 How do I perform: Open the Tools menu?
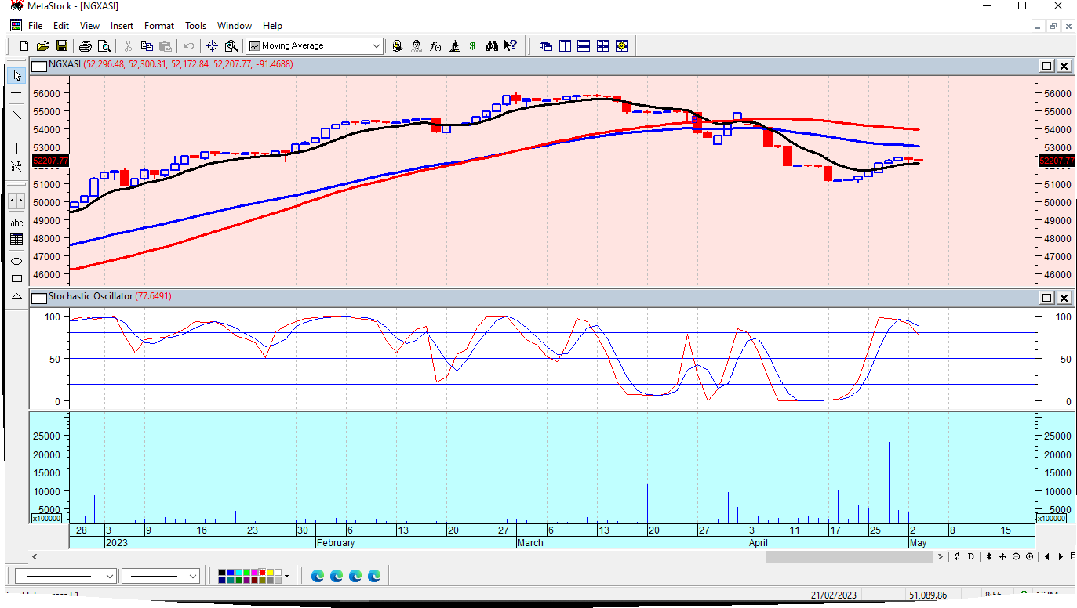coord(196,26)
